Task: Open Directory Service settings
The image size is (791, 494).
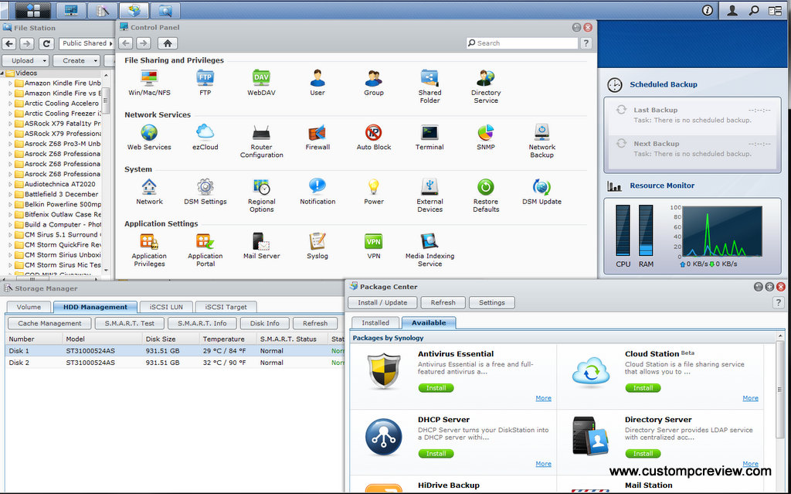Action: pos(486,87)
